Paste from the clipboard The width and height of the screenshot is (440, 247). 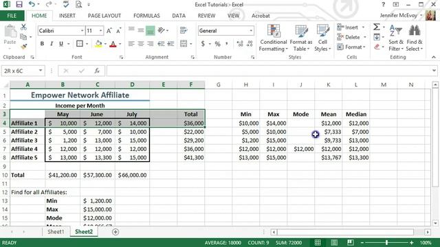(x=10, y=35)
